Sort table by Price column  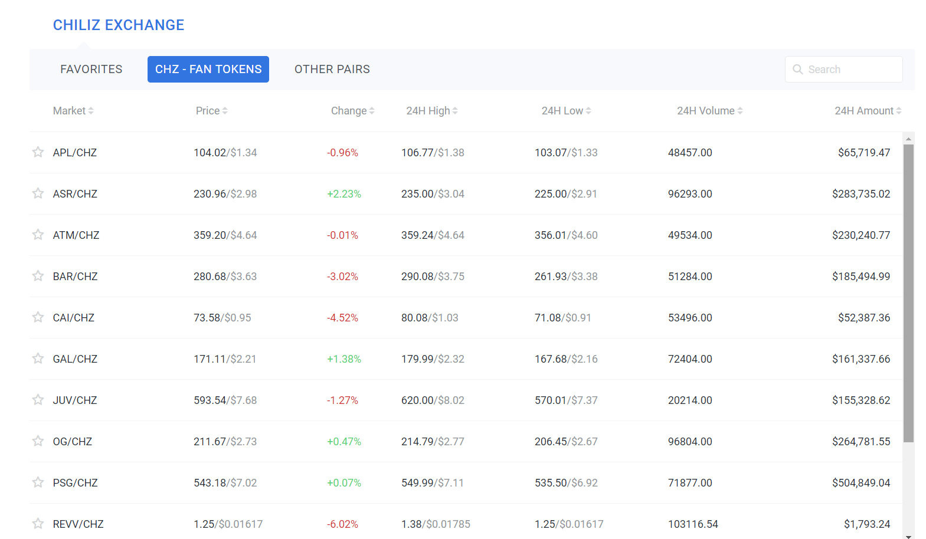tap(212, 111)
